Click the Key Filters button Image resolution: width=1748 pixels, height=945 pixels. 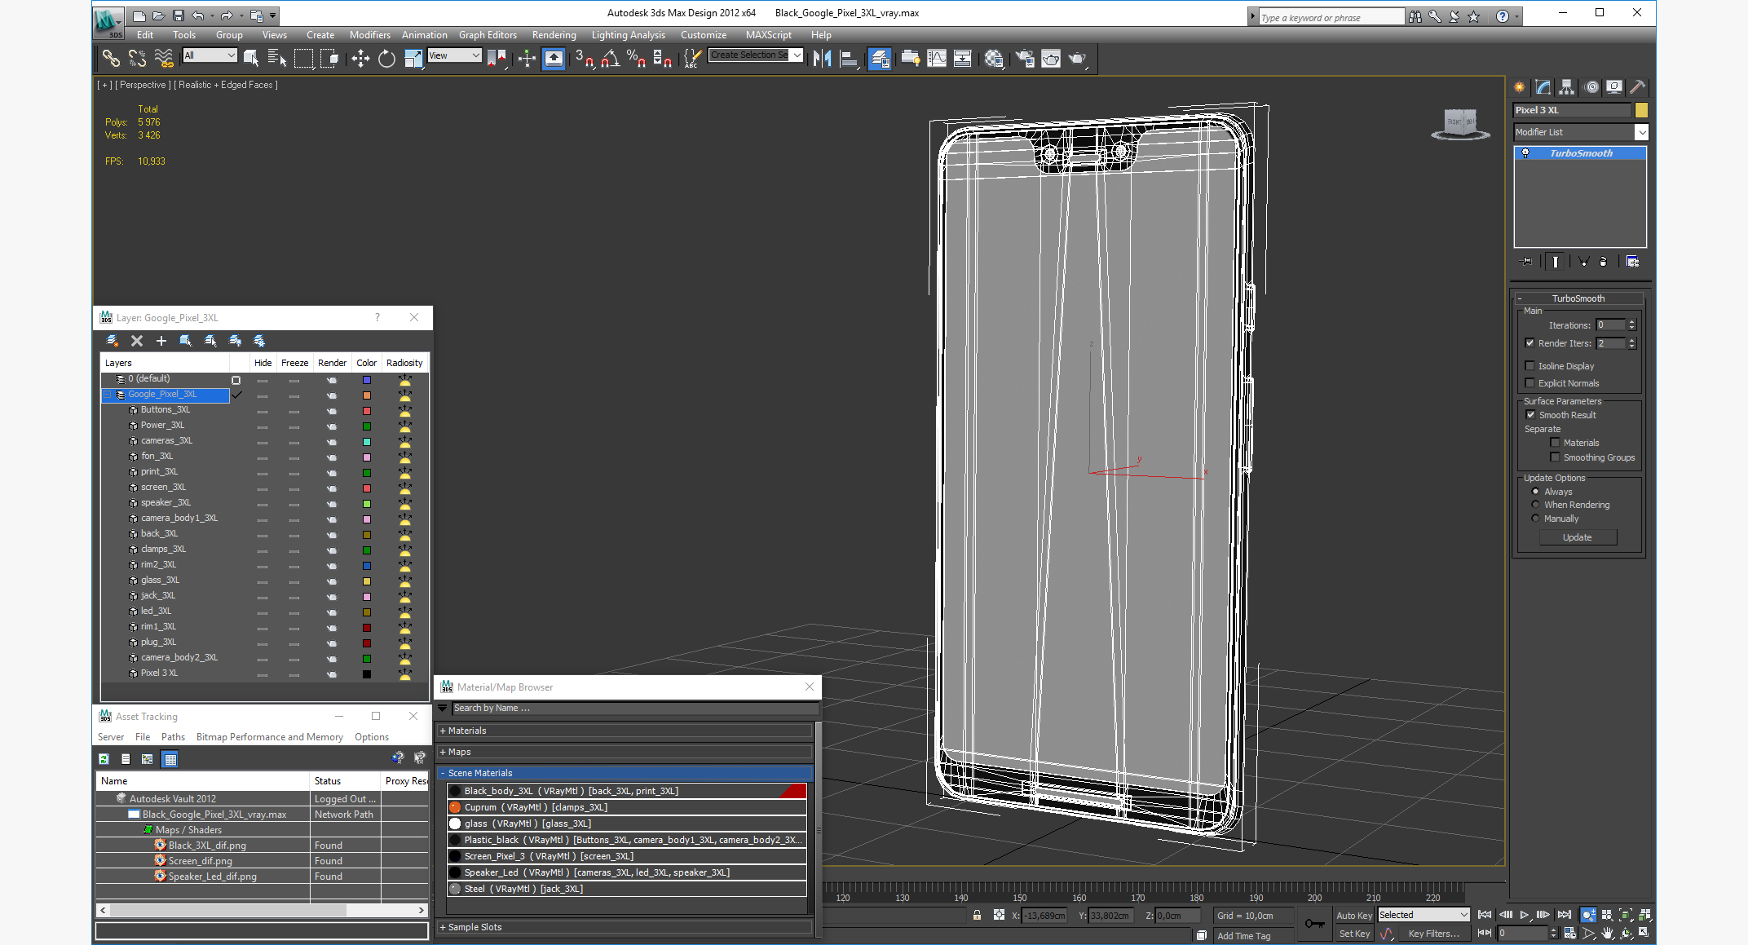tap(1433, 934)
